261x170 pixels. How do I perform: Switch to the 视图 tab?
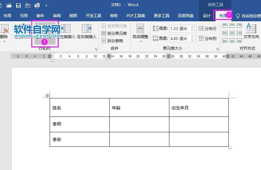73,16
